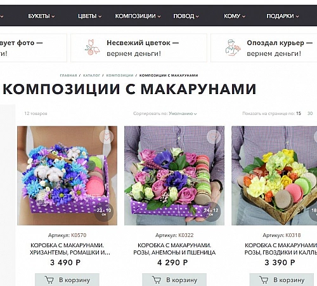The image size is (317, 286).
Task: Open the chrysanthemums box product photo
Action: [x=67, y=175]
